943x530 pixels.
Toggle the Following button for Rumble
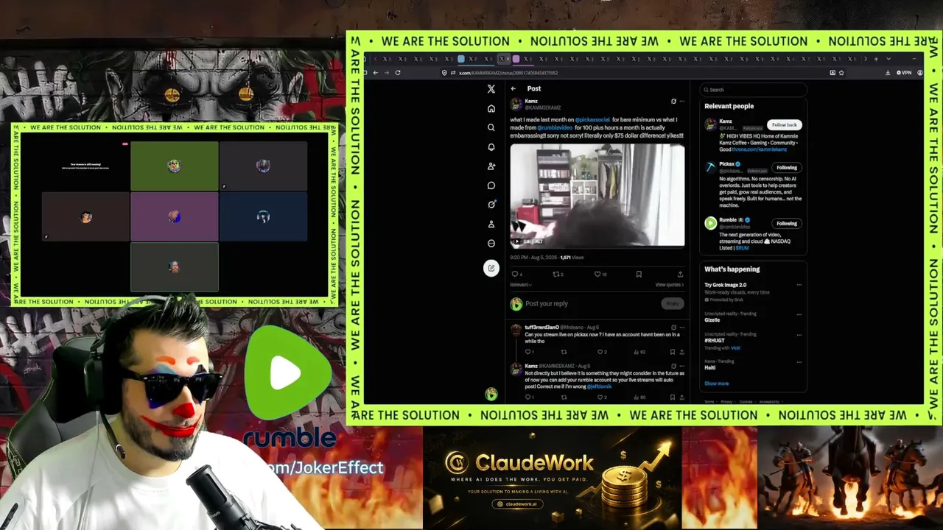786,224
